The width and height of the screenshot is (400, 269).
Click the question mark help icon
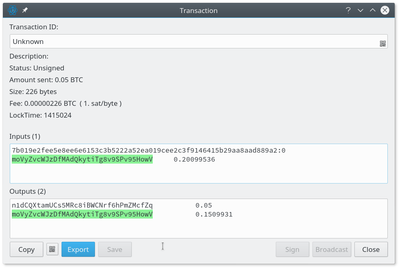pos(348,11)
